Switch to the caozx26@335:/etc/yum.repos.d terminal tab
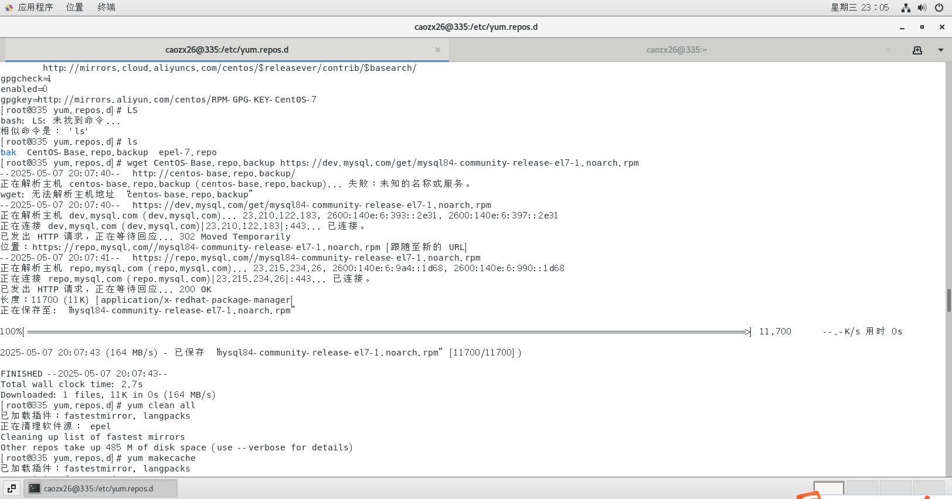Screen dimensions: 952x499 pyautogui.click(x=227, y=50)
